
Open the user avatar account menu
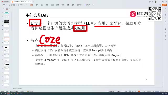156,2
